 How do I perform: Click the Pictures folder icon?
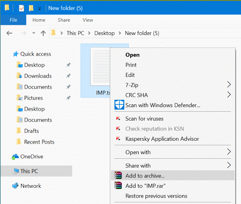tap(19, 98)
